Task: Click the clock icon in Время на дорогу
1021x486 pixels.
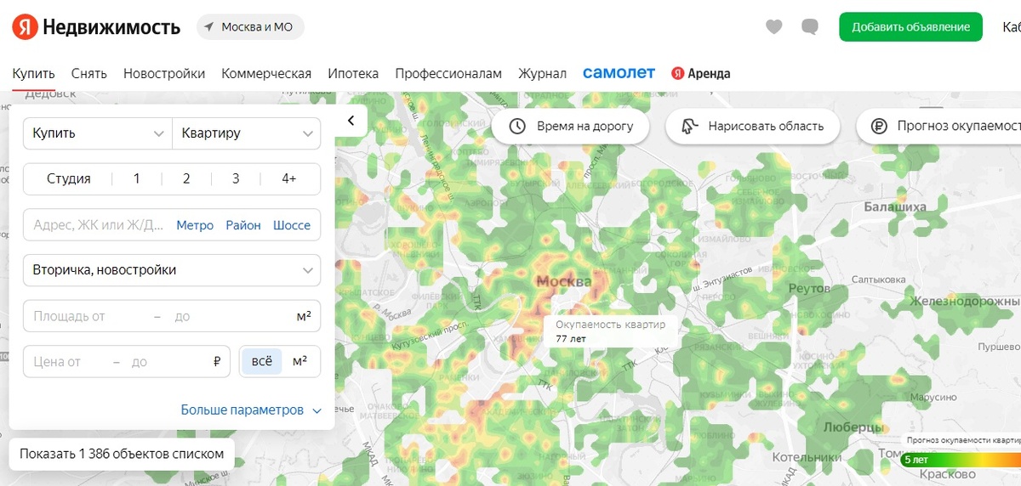Action: click(x=517, y=127)
